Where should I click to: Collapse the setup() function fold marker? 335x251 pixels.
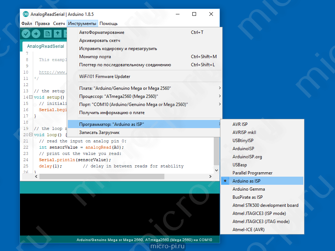(31, 98)
